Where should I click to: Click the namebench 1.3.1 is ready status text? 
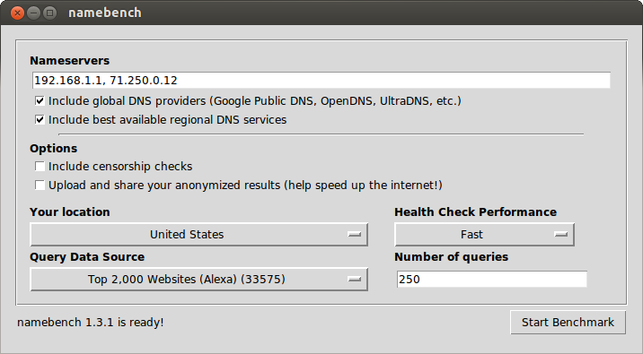tap(90, 323)
